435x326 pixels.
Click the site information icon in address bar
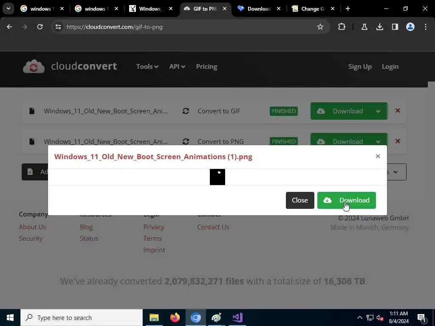tap(58, 27)
